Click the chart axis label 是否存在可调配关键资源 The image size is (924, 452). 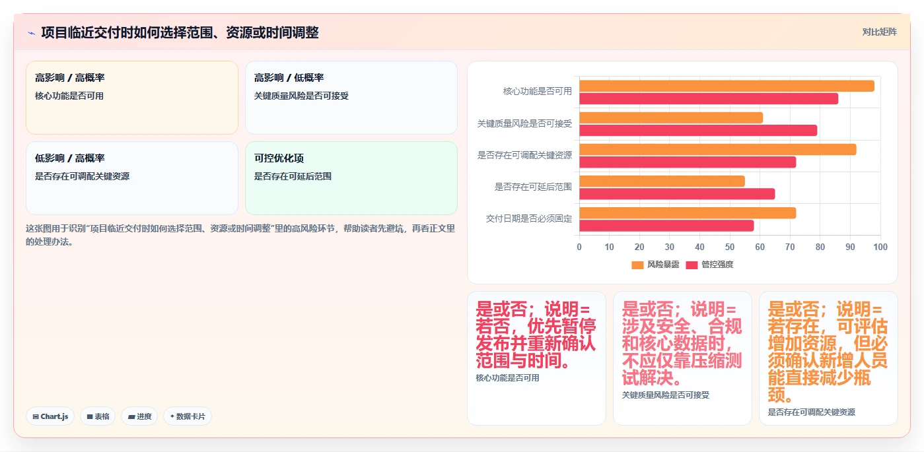click(524, 155)
